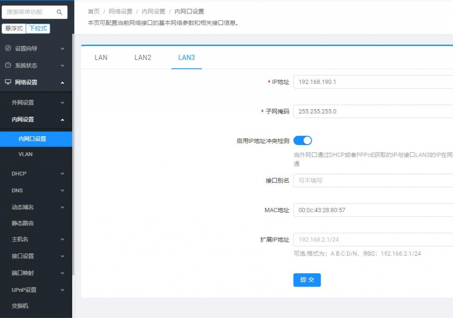Screen dimensions: 453x318
Task: Go to 首页 in the breadcrumb
Action: click(x=94, y=11)
